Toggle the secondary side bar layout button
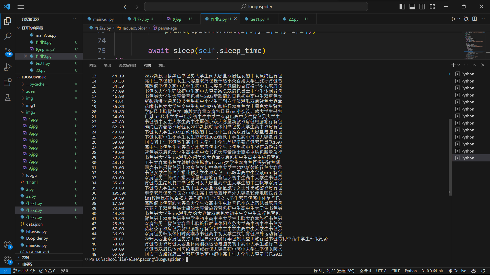 pyautogui.click(x=422, y=7)
